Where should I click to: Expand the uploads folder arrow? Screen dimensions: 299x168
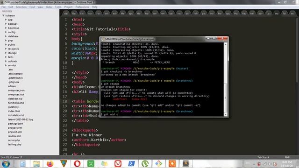click(x=6, y=61)
